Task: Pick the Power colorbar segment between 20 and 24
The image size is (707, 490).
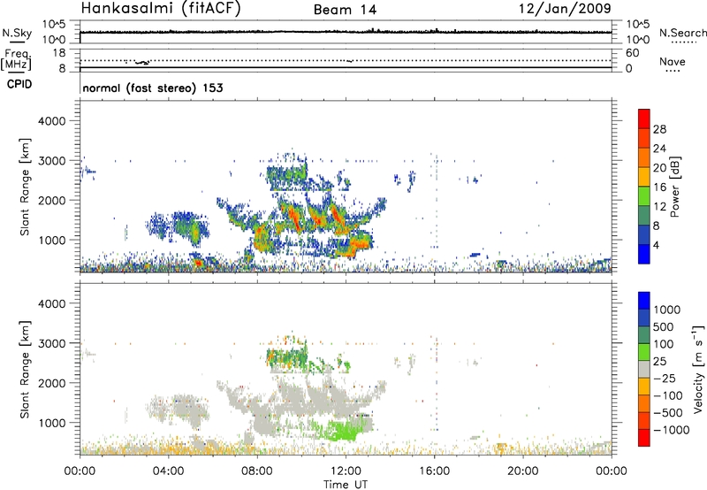Action: (x=644, y=158)
